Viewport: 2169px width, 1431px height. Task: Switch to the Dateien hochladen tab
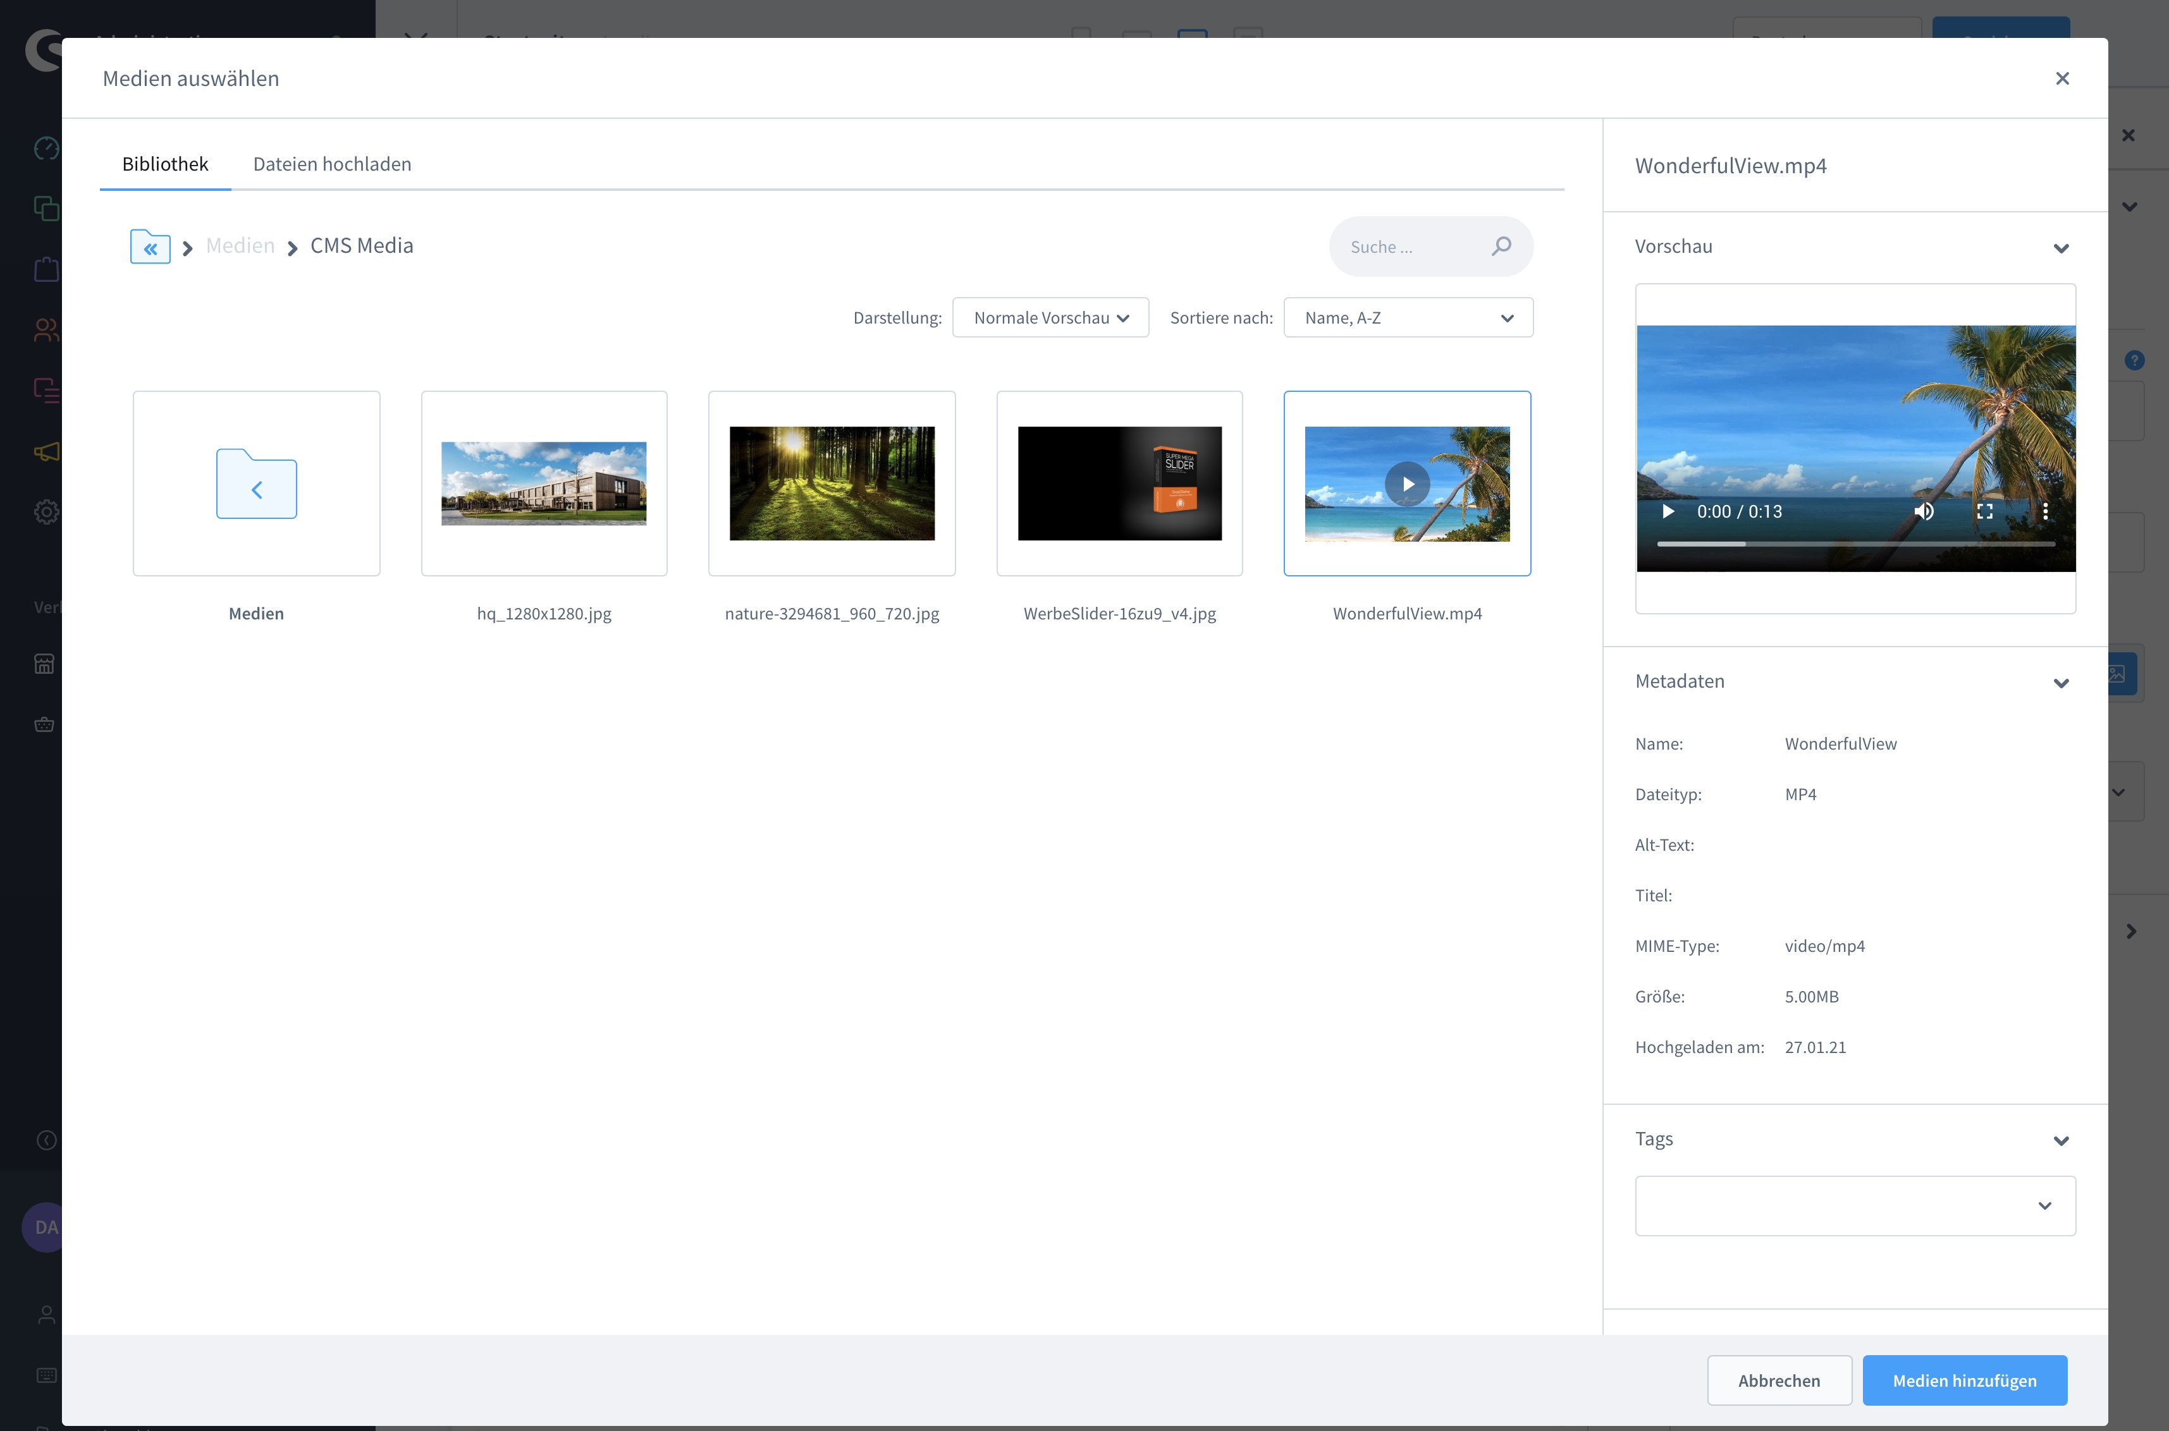point(332,164)
